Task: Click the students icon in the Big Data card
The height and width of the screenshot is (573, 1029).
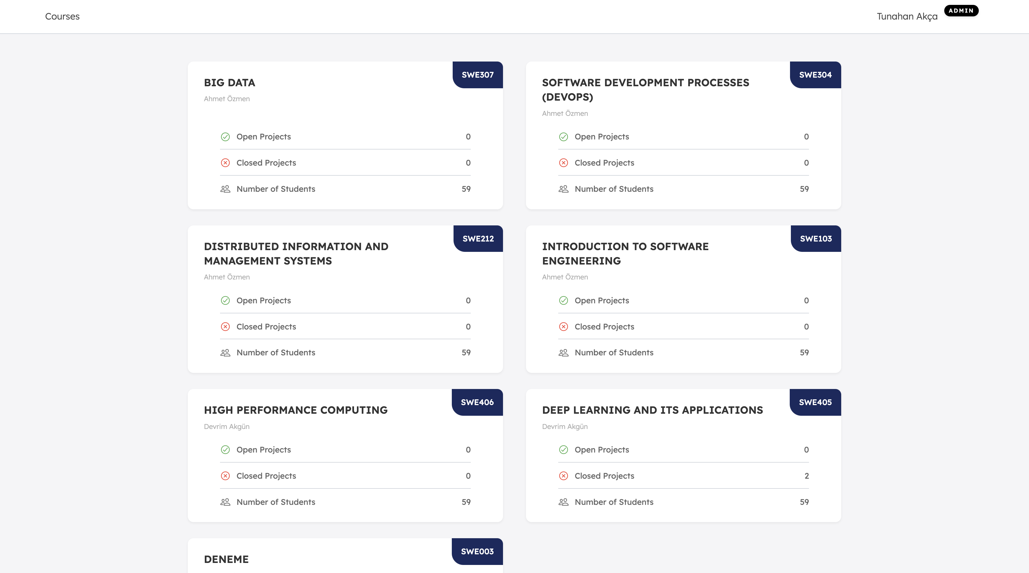Action: click(225, 189)
